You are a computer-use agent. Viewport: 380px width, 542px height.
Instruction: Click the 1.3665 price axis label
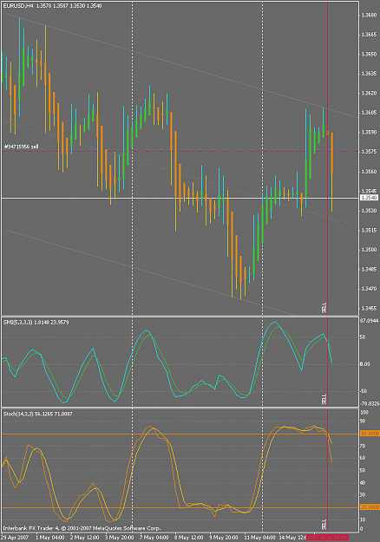coord(369,35)
